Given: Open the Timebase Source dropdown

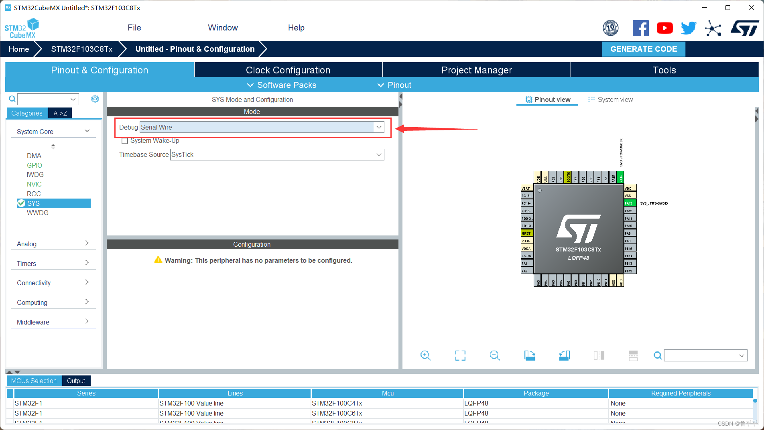Looking at the screenshot, I should (277, 154).
